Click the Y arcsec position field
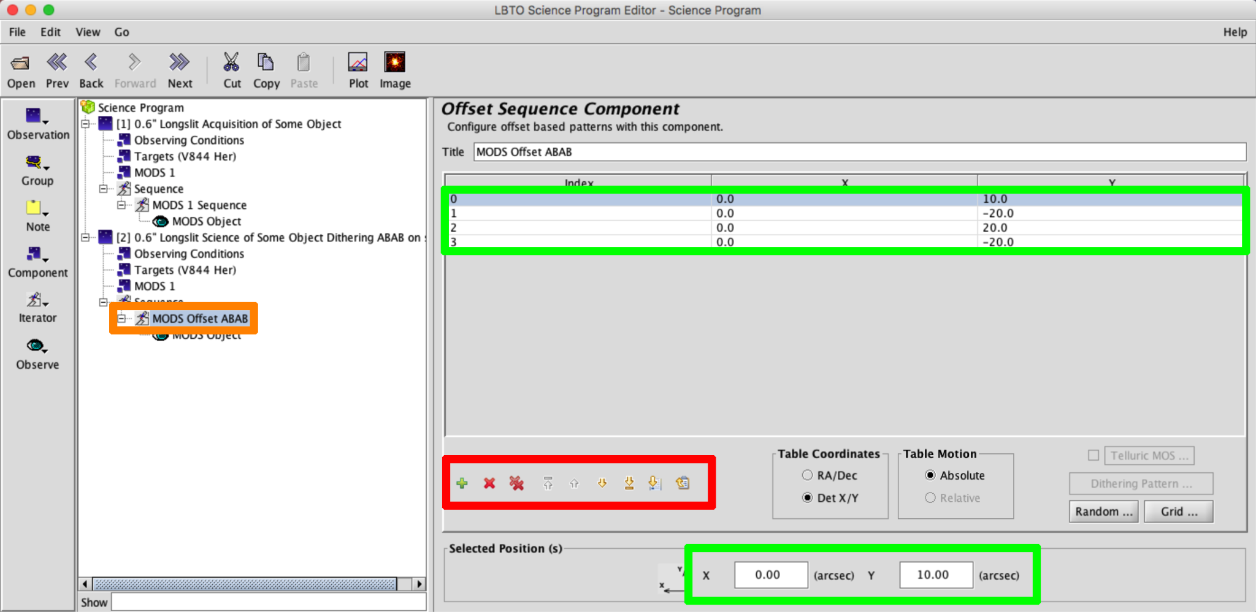Image resolution: width=1256 pixels, height=612 pixels. pyautogui.click(x=936, y=575)
